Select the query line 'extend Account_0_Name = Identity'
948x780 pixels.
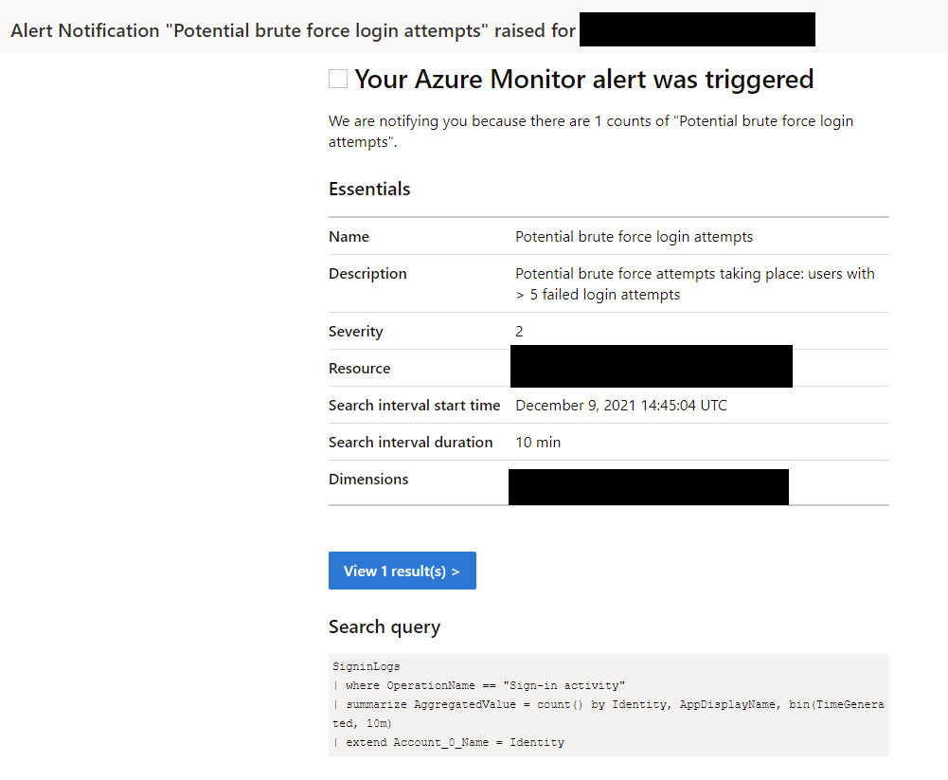[448, 742]
